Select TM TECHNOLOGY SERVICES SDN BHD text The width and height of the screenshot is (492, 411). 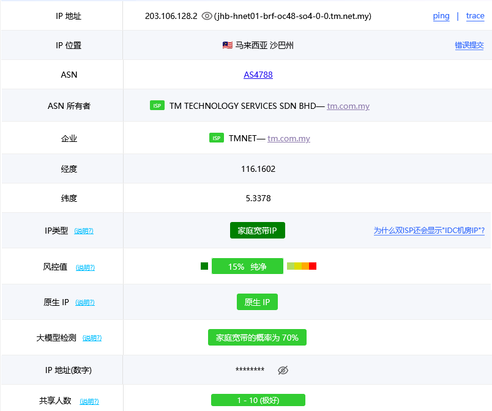point(242,106)
